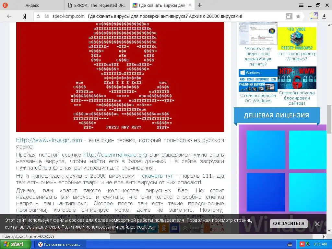The width and height of the screenshot is (332, 249).
Task: Bookmark this page with the star icon
Action: (298, 16)
